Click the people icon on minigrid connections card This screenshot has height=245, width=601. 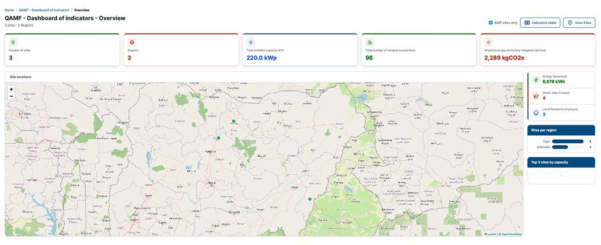pos(369,42)
